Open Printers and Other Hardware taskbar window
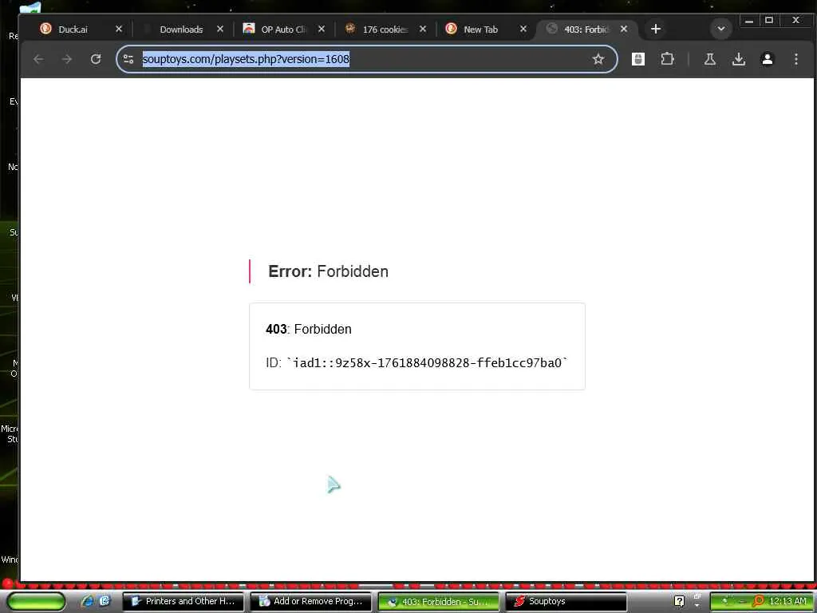Screen dimensions: 817x613 click(183, 602)
